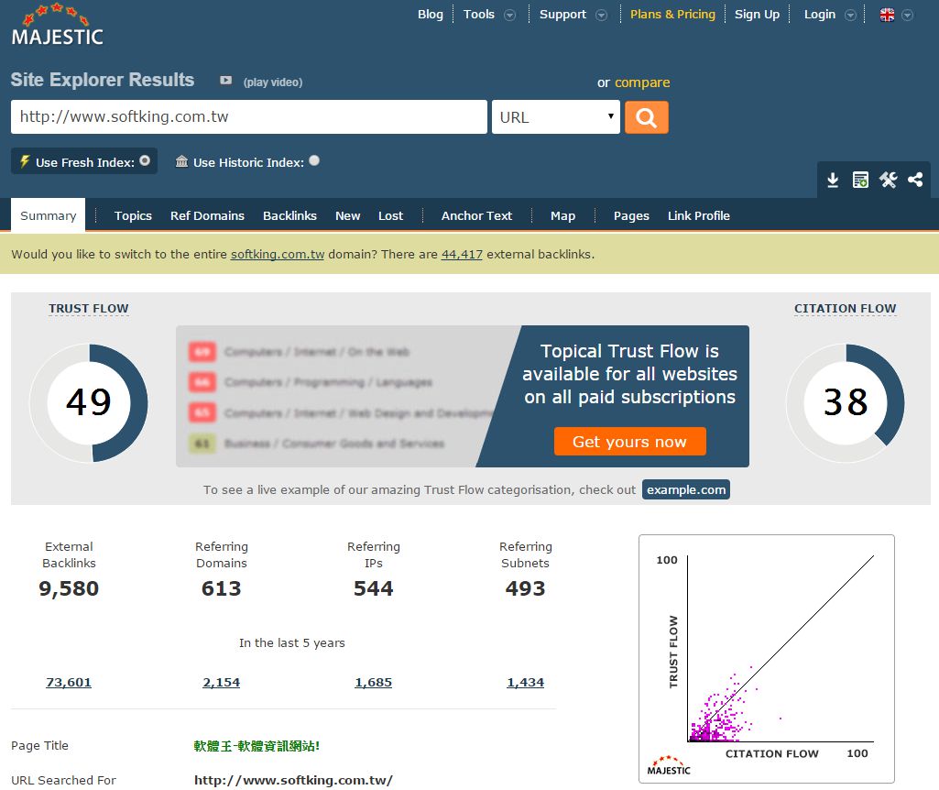Viewport: 939px width, 790px height.
Task: Click the green page title text
Action: [257, 746]
